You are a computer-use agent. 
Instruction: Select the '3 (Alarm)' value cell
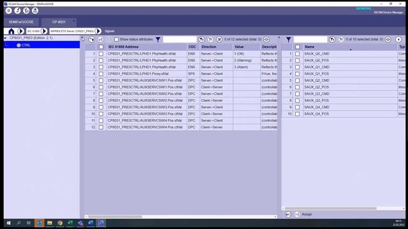pos(247,67)
